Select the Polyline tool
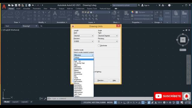Screen dimensions: 192x108 point(10,14)
